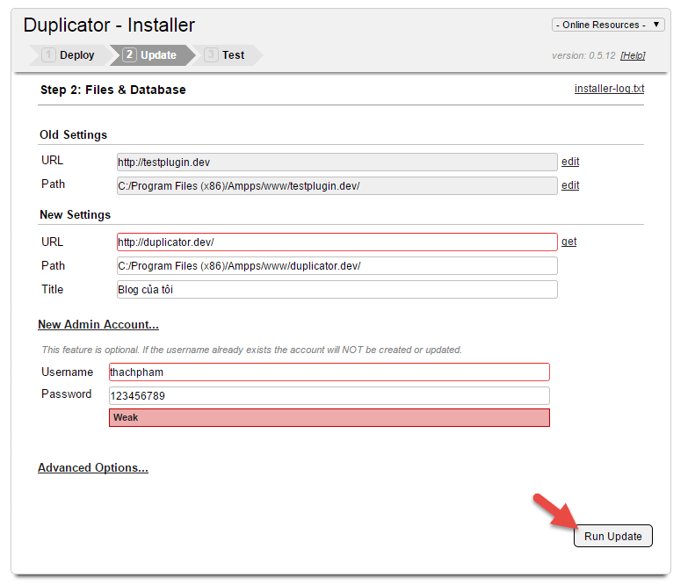Switch to the Test step tab

226,55
